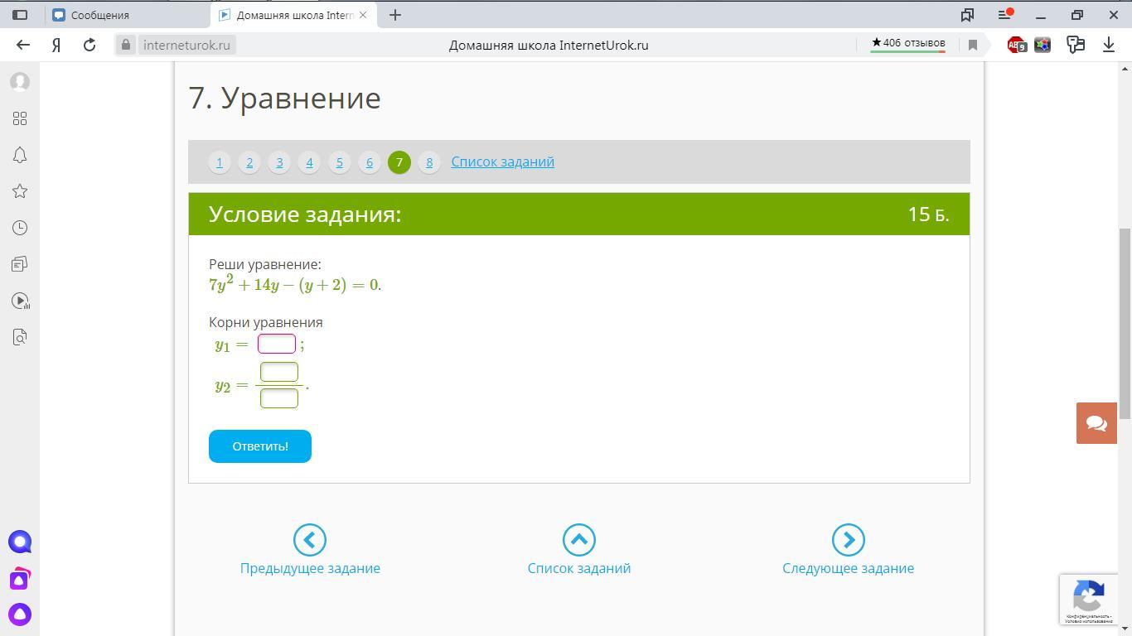
Task: Go to task number 6
Action: 370,162
